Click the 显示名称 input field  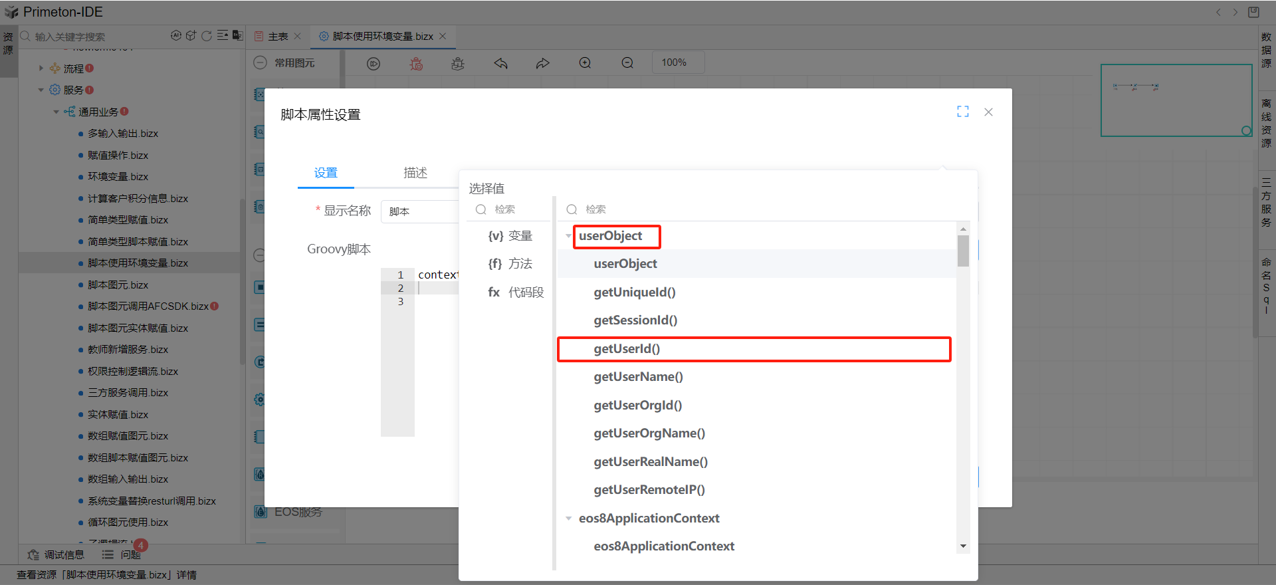click(420, 211)
